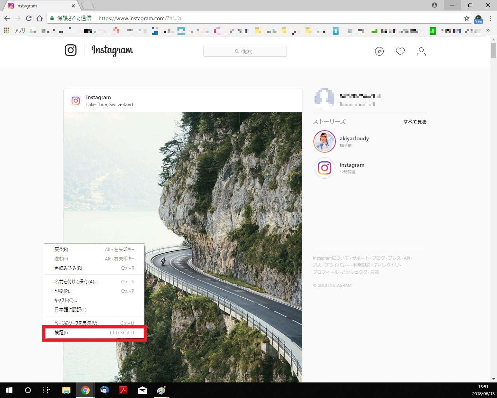497x398 pixels.
Task: Open the profile person icon
Action: point(421,51)
